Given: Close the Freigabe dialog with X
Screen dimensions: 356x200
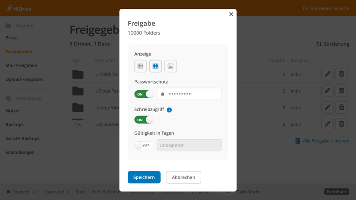Looking at the screenshot, I should [x=231, y=14].
